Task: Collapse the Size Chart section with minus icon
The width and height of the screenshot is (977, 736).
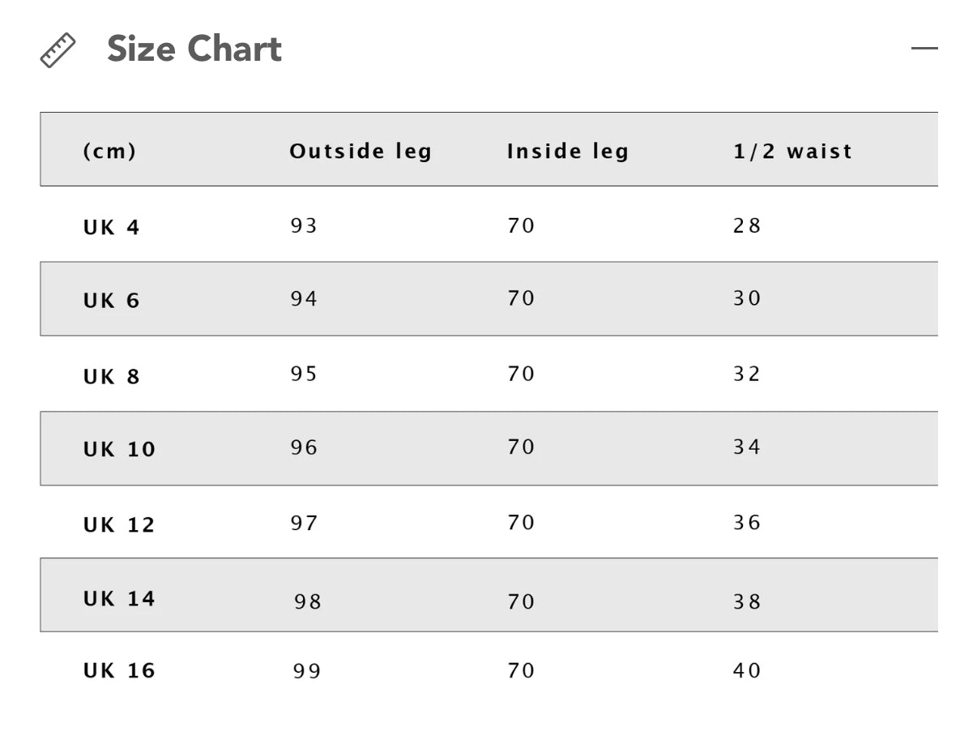Action: point(924,49)
